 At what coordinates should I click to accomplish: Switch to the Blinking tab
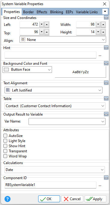coord(57,12)
